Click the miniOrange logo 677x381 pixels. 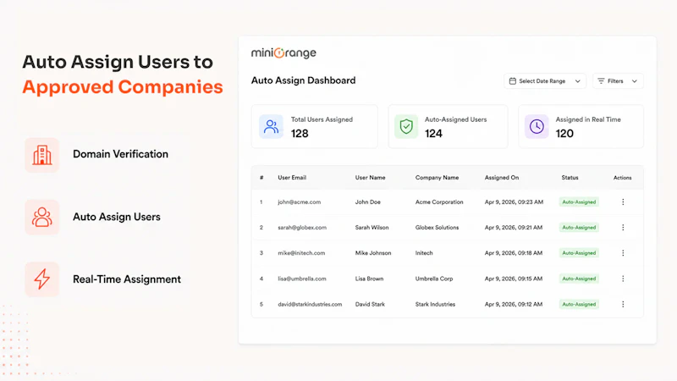coord(283,53)
